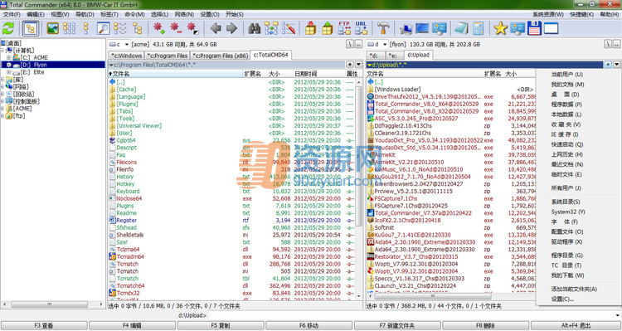Click F5 复制 button
The height and width of the screenshot is (331, 622).
[221, 325]
